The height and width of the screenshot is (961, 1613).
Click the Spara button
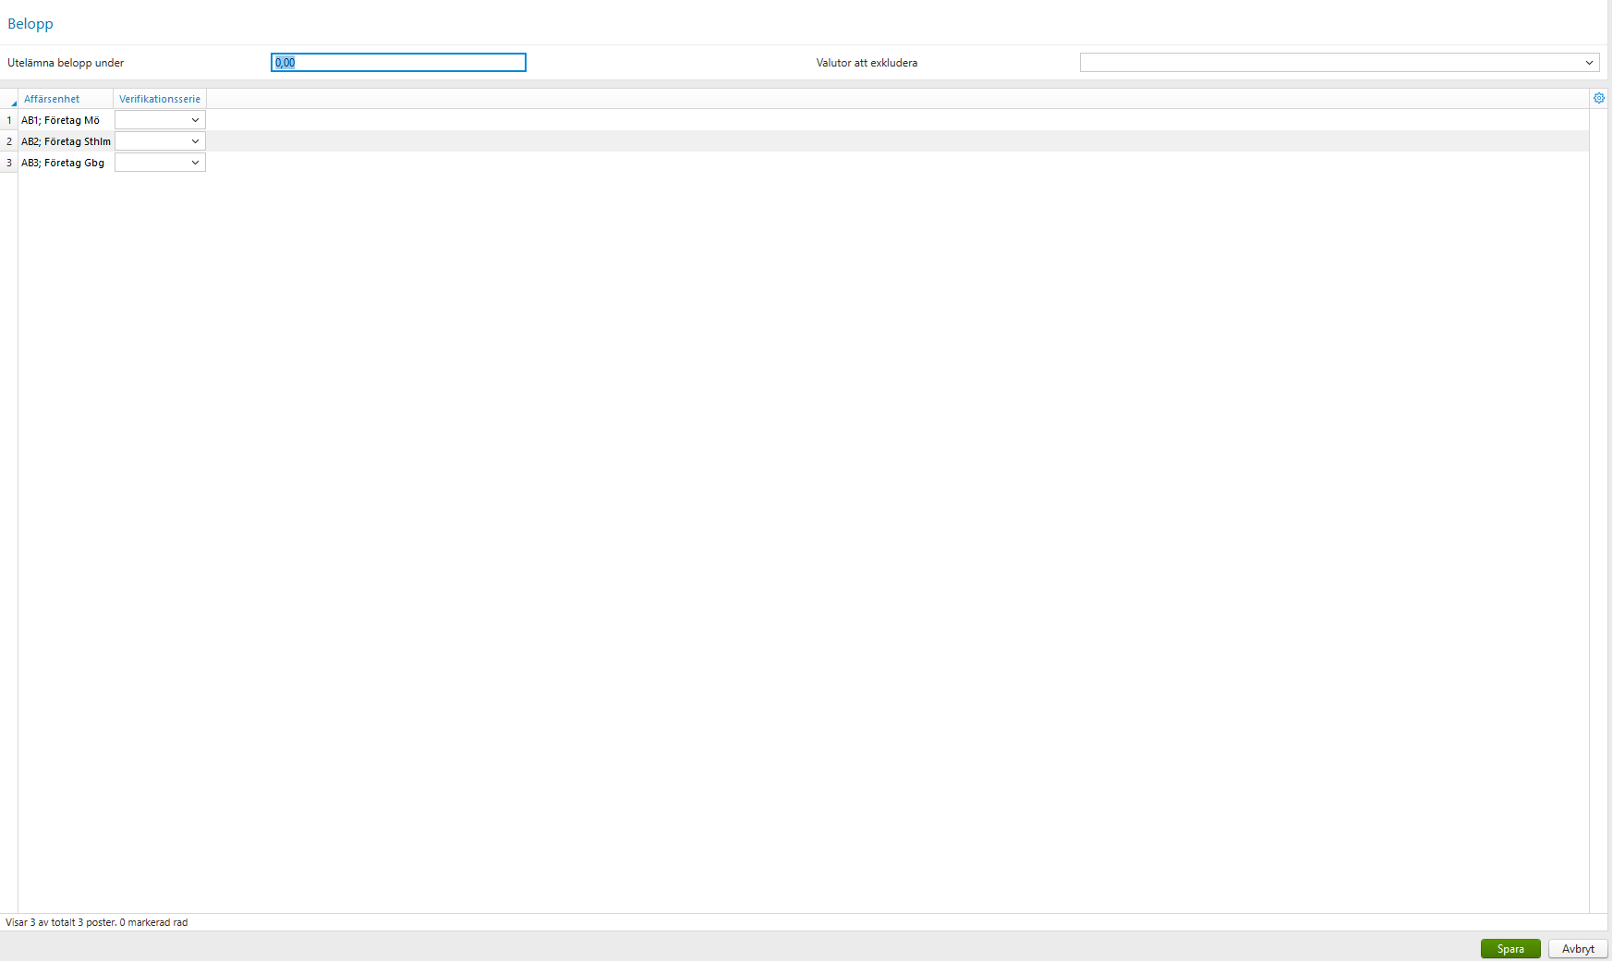1510,948
